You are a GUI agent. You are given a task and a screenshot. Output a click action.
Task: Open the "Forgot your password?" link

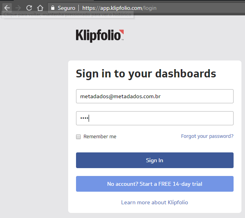pyautogui.click(x=207, y=136)
